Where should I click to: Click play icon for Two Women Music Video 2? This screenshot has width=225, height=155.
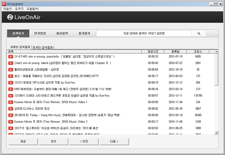pyautogui.click(x=11, y=122)
